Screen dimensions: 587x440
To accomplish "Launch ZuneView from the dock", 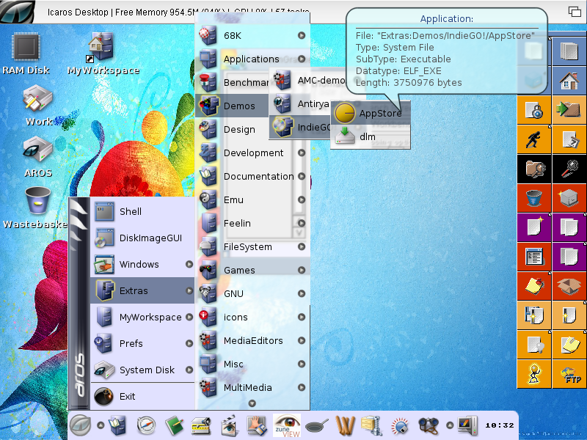I will point(287,425).
